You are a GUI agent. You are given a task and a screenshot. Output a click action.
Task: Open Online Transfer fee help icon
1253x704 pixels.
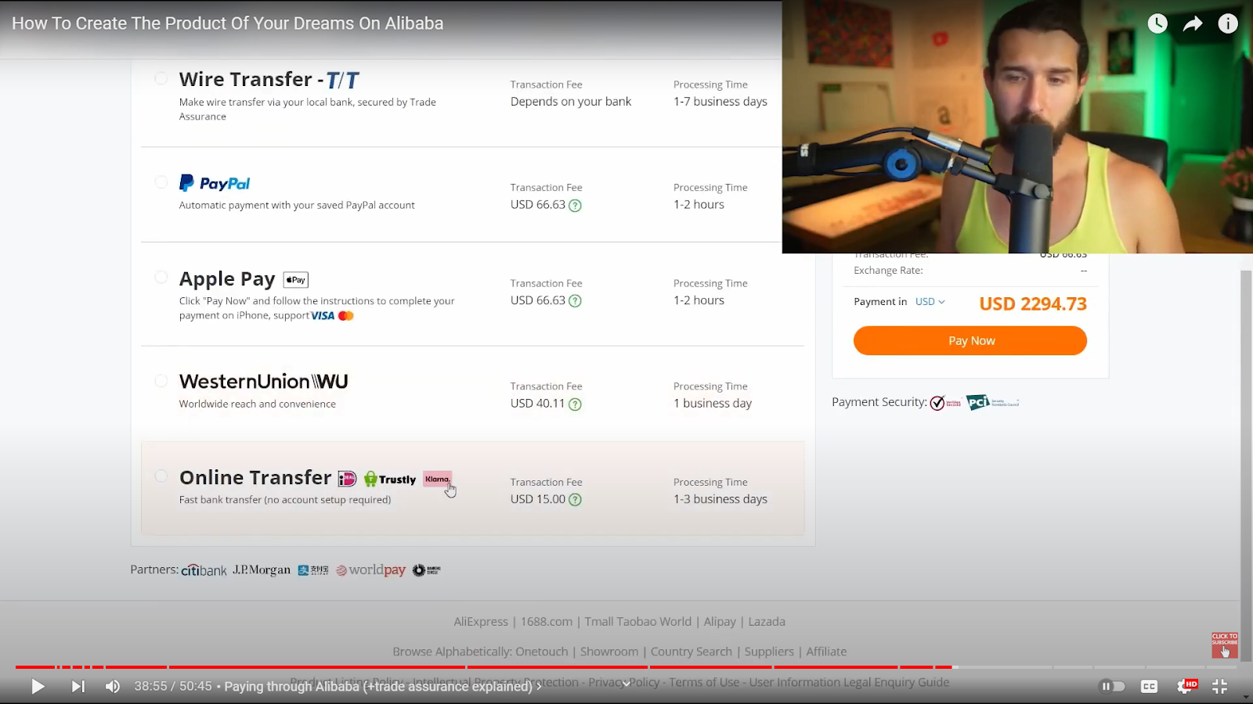[x=575, y=500]
